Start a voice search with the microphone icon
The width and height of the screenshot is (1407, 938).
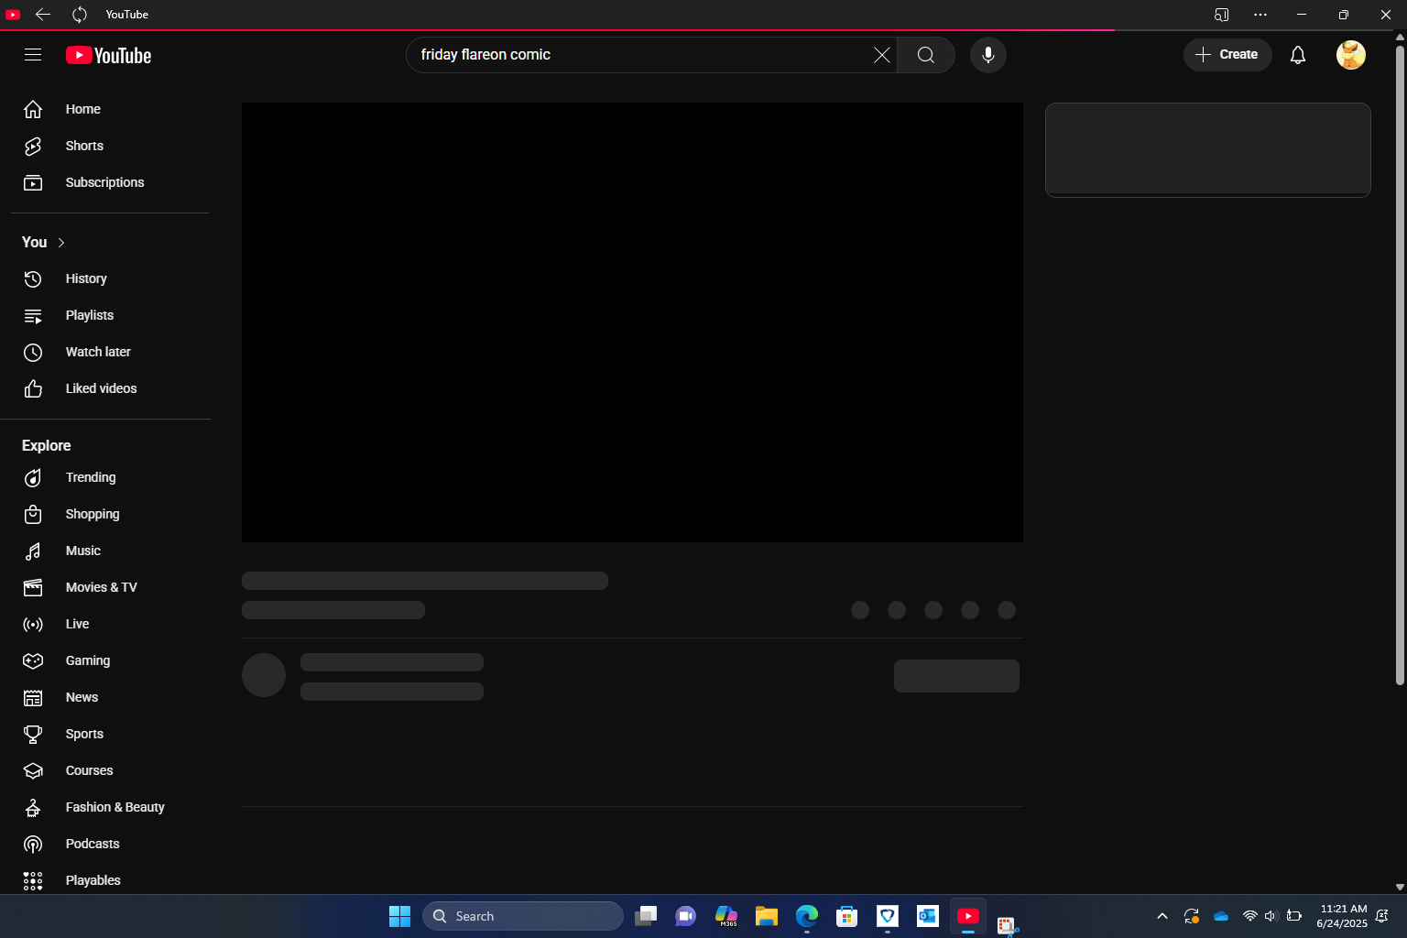(987, 55)
